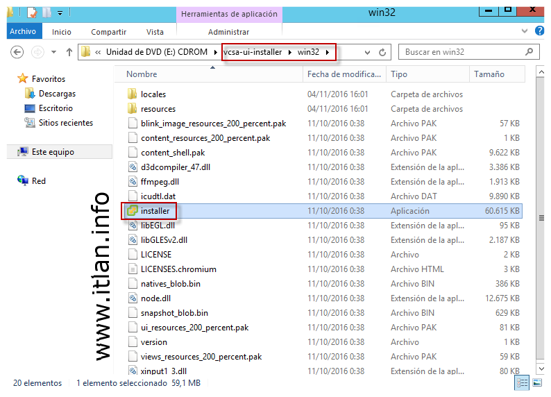Image resolution: width=551 pixels, height=397 pixels.
Task: Sort files by Tamaño column header
Action: click(x=489, y=74)
